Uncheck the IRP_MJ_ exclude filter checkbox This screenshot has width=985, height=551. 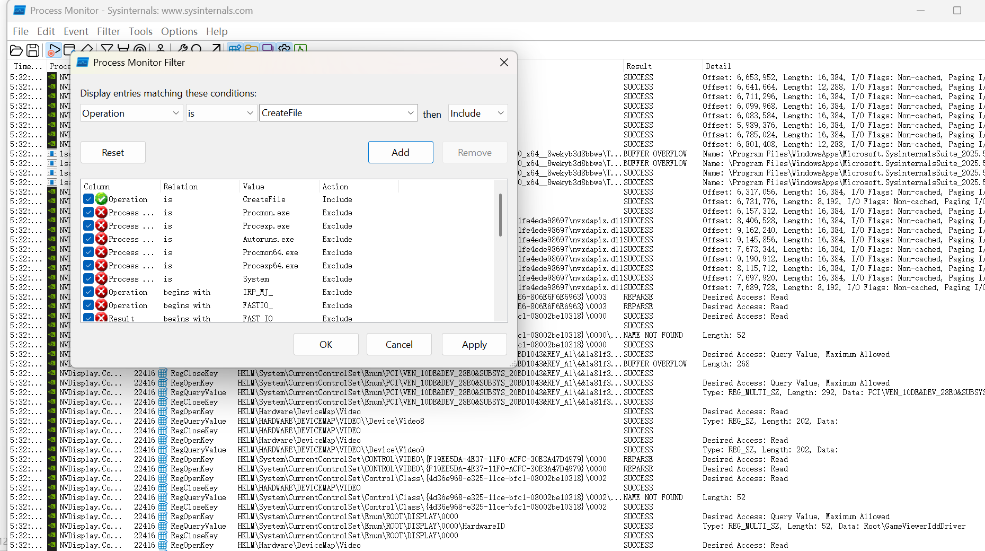pyautogui.click(x=88, y=292)
